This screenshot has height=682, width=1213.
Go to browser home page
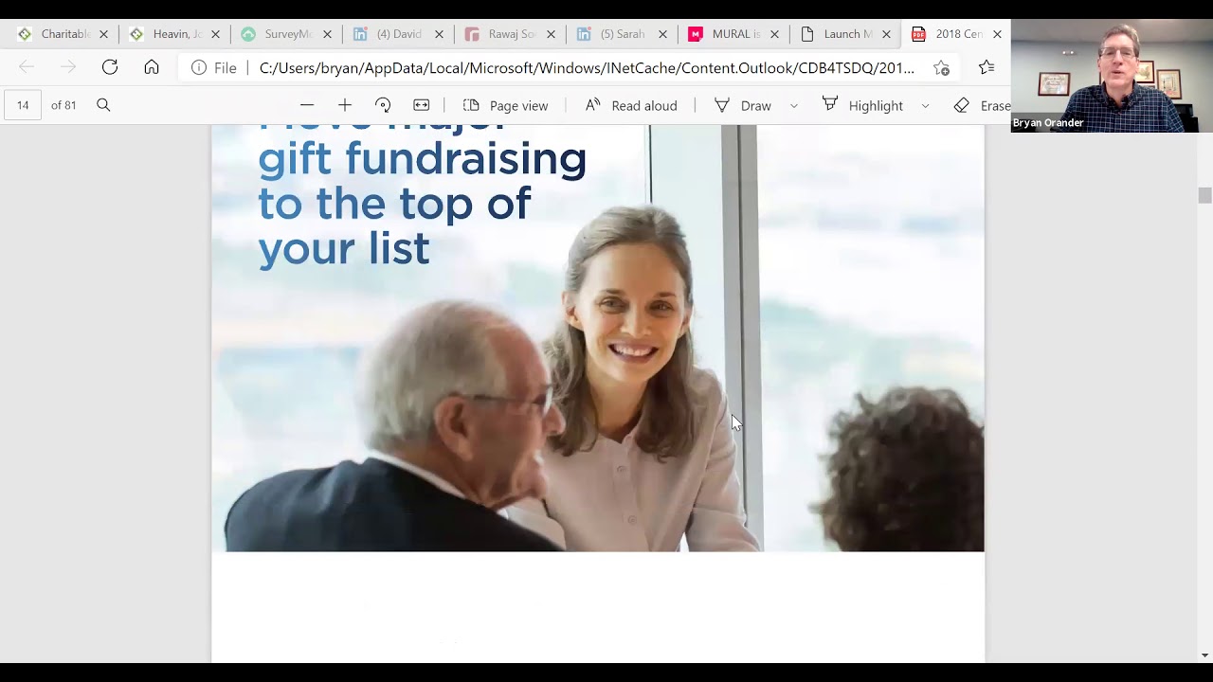152,67
